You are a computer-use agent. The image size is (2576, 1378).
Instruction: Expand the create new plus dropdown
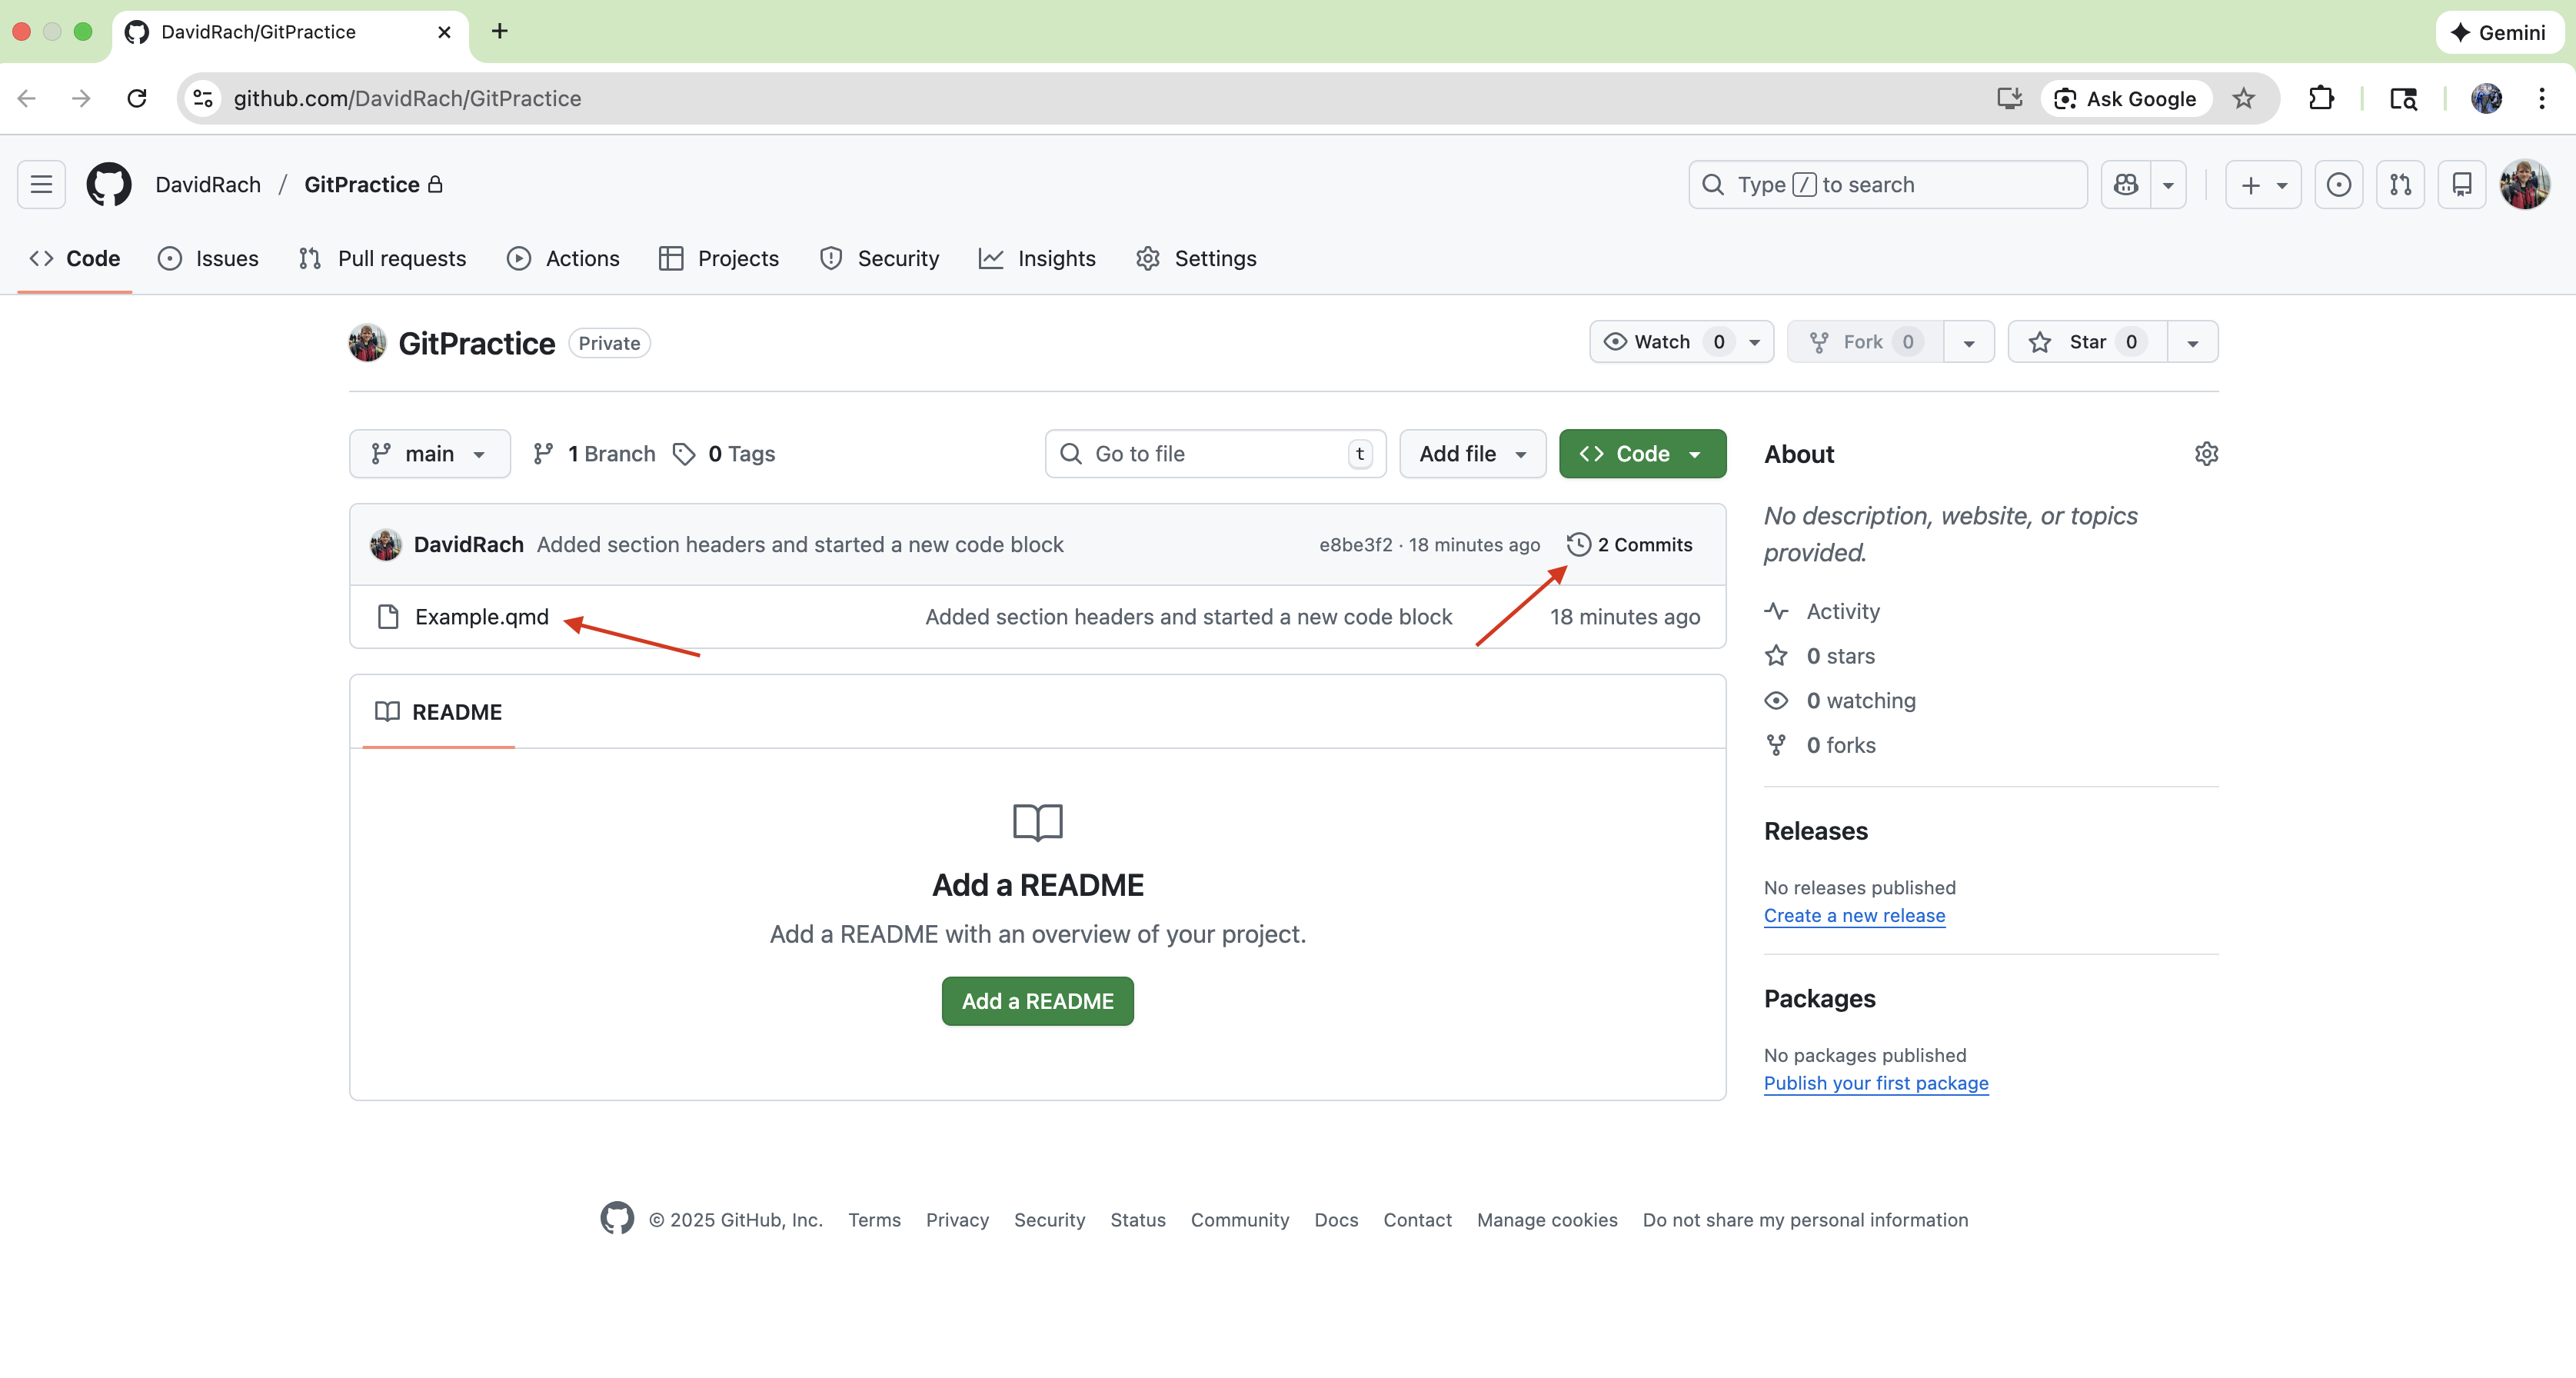[x=2263, y=184]
